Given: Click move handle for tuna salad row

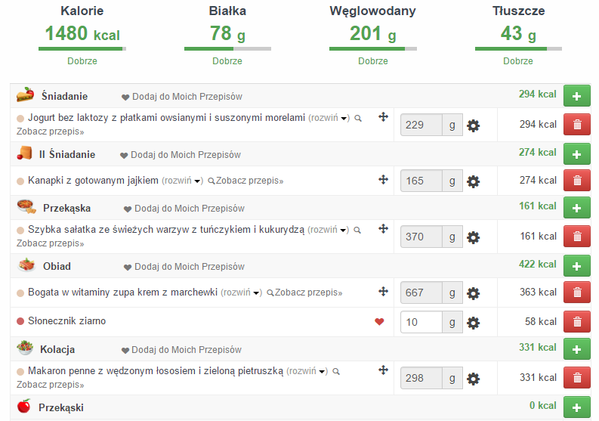Looking at the screenshot, I should point(383,229).
